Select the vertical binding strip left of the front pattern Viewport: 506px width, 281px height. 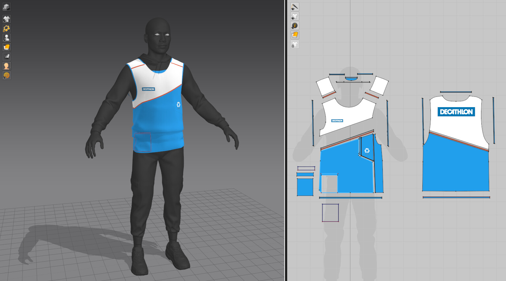tap(313, 123)
